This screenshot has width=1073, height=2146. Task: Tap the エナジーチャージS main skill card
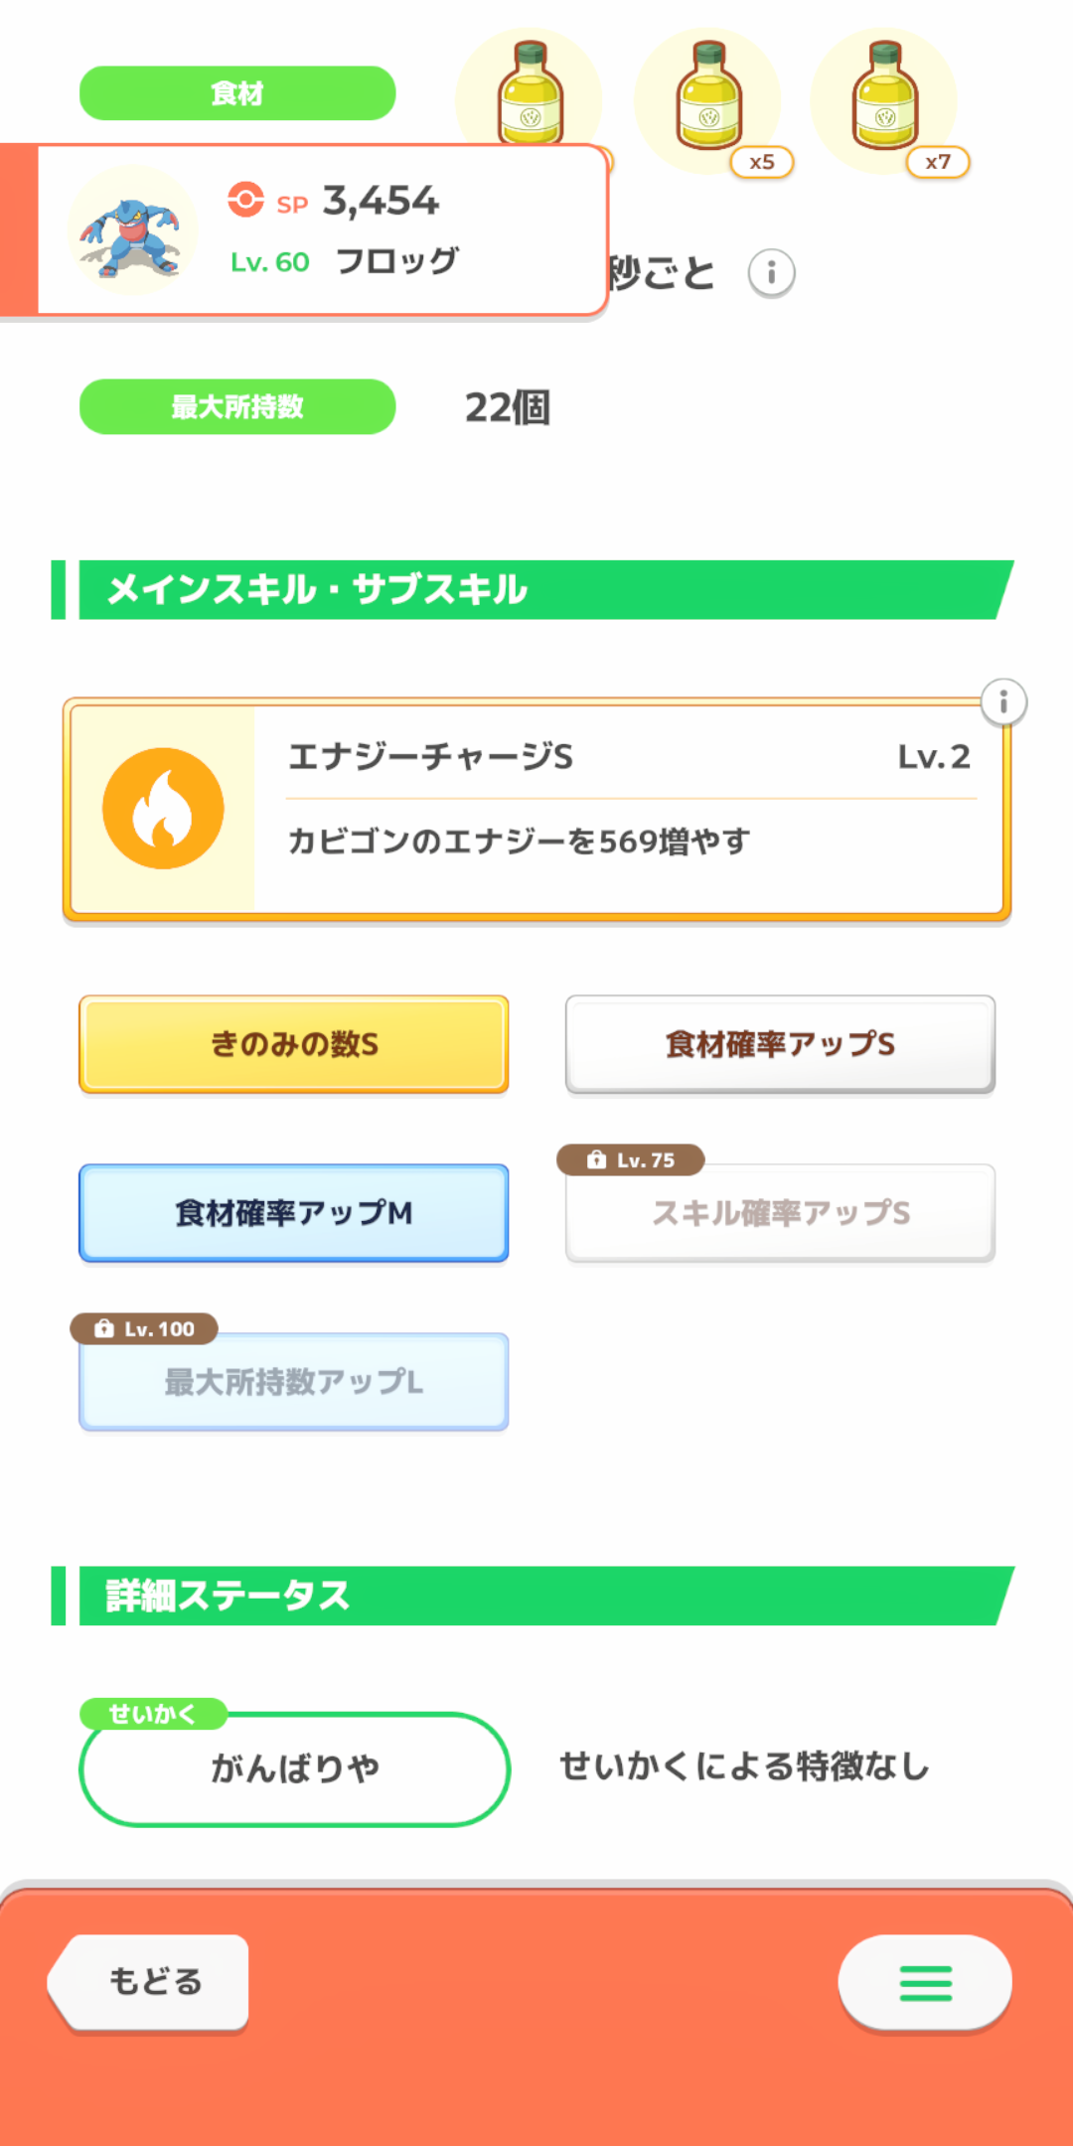[x=626, y=809]
